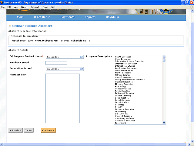Select Library Instruction descriptor
This screenshot has height=146, width=194.
124,70
